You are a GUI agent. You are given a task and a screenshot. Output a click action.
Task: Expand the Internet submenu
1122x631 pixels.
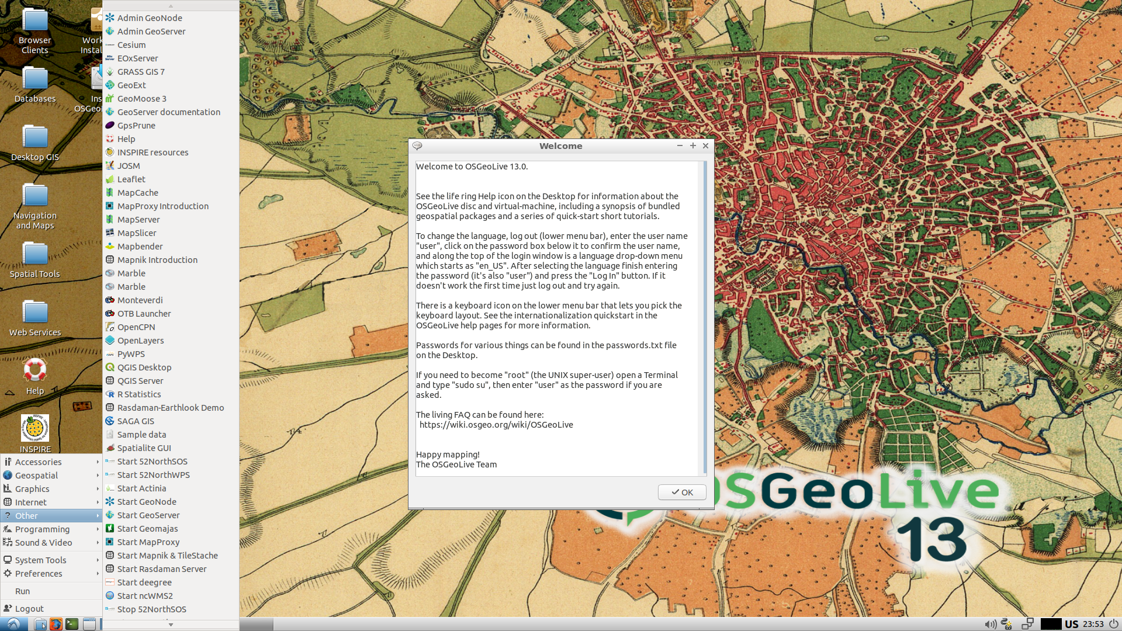click(51, 502)
